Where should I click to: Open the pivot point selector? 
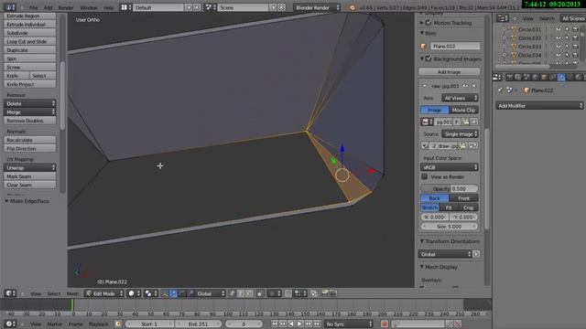[150, 293]
